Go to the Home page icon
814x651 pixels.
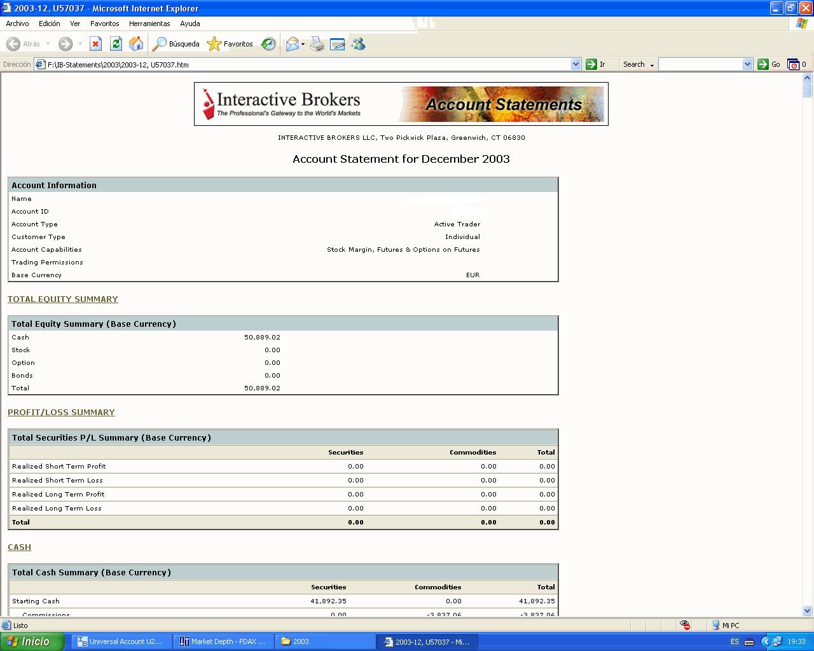pos(136,44)
